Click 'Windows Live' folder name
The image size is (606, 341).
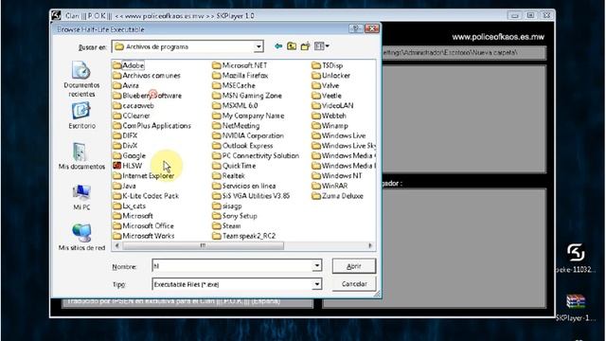(344, 135)
